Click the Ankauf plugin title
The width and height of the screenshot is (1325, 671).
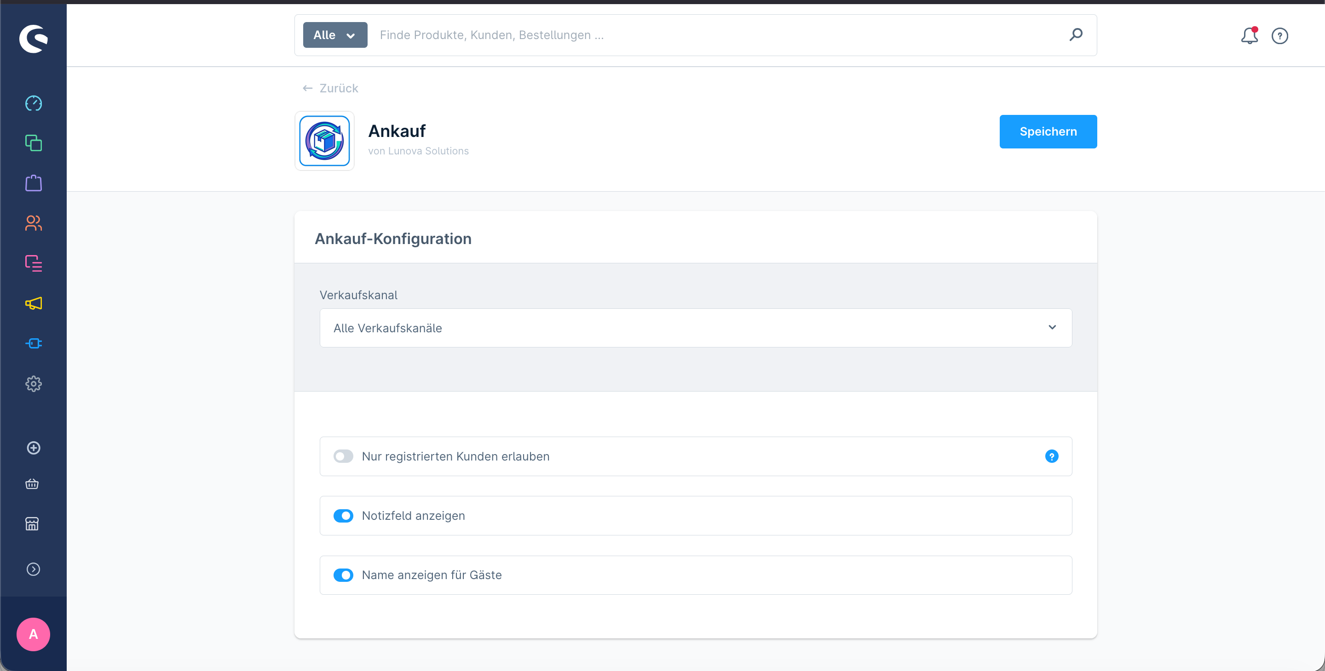click(397, 131)
